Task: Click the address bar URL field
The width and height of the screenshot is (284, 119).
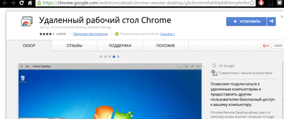Action: 145,3
